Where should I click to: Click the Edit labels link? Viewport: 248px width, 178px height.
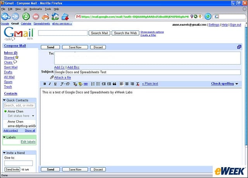click(x=28, y=142)
